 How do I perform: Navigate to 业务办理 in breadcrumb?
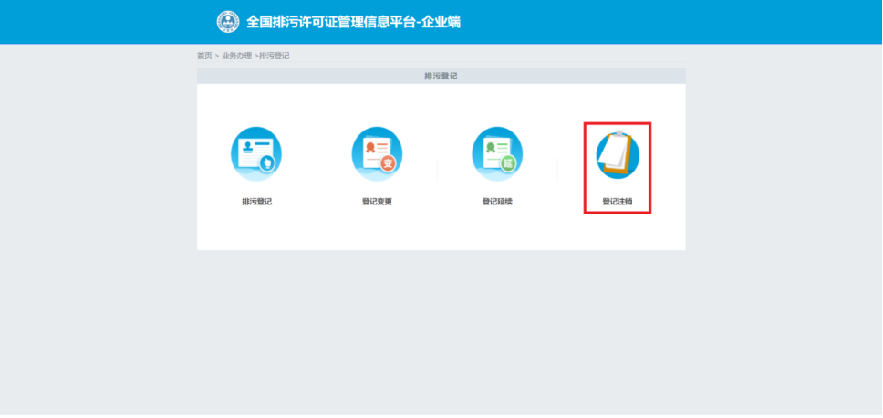(x=236, y=57)
